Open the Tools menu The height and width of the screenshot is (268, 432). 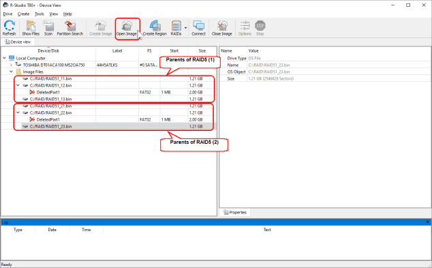[40, 14]
